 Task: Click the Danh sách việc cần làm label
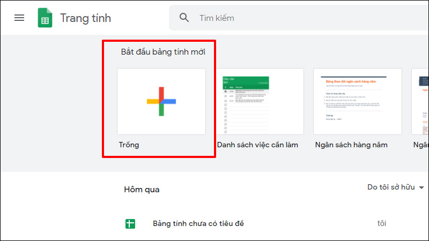pos(257,145)
